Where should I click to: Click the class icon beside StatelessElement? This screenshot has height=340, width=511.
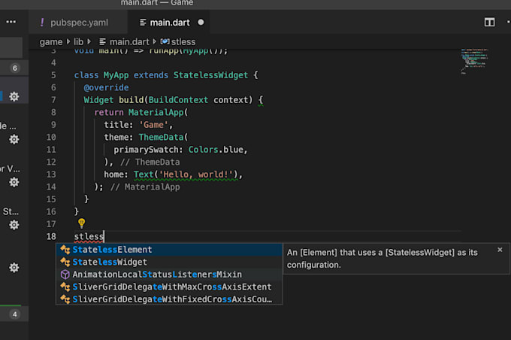(x=65, y=250)
